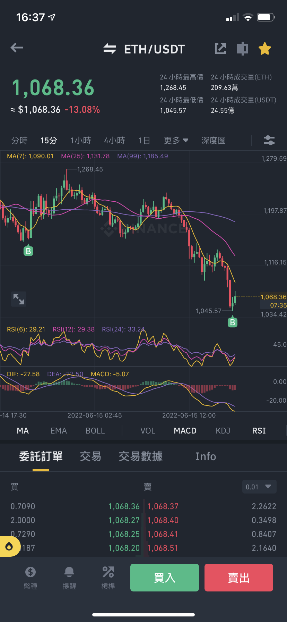Open chart settings sliders icon
Screen dimensions: 287x622
point(269,140)
